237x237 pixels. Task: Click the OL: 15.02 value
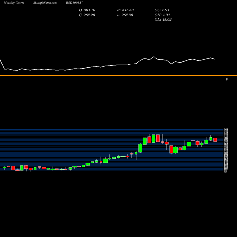tap(163, 20)
